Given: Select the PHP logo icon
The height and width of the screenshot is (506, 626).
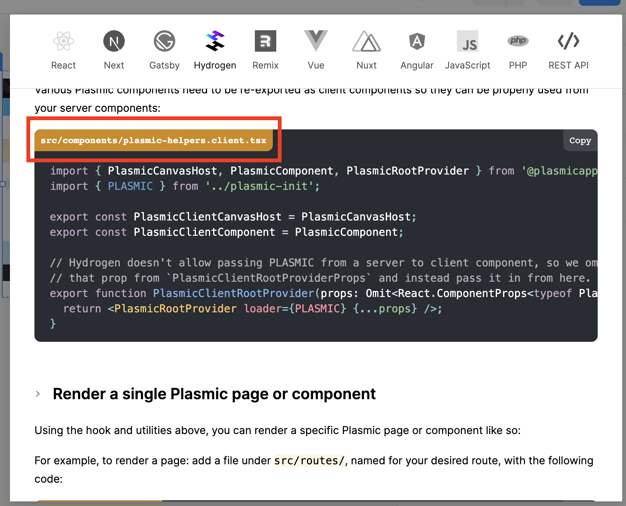Looking at the screenshot, I should tap(518, 41).
